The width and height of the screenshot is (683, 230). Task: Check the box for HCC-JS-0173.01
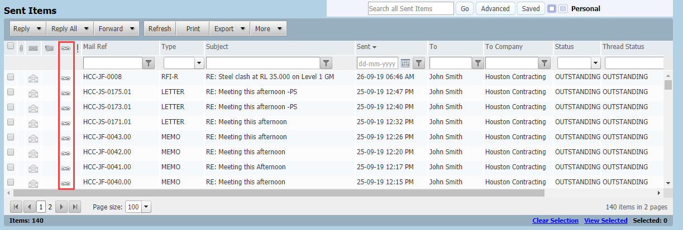pyautogui.click(x=11, y=107)
